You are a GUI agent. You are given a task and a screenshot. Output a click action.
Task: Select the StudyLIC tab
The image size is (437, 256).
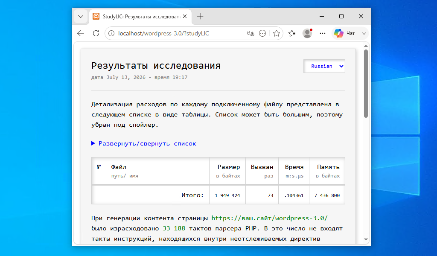140,17
